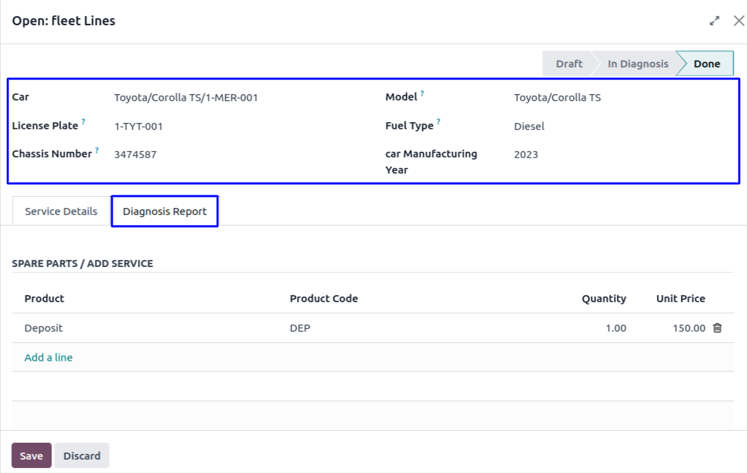This screenshot has height=473, width=747.
Task: Click the help icon next to Model
Action: [x=422, y=93]
